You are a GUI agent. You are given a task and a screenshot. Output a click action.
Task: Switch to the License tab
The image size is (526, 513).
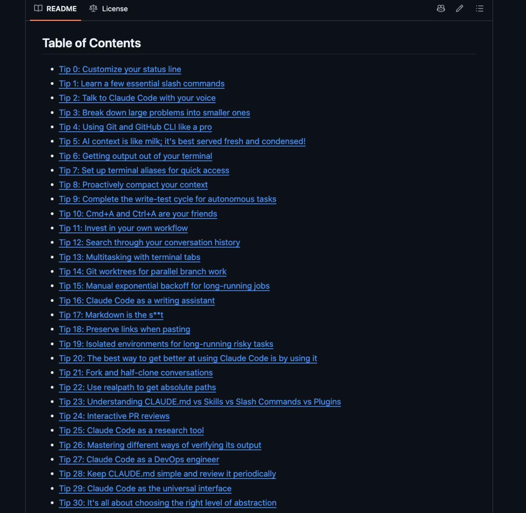(108, 9)
